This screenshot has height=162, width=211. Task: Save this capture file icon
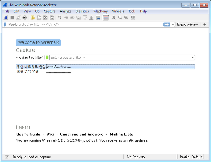click(x=39, y=18)
